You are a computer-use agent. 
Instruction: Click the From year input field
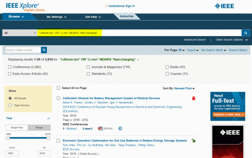[x=12, y=153]
